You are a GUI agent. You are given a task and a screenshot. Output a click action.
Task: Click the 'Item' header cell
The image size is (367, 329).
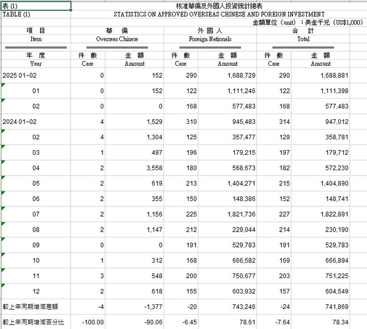click(36, 39)
